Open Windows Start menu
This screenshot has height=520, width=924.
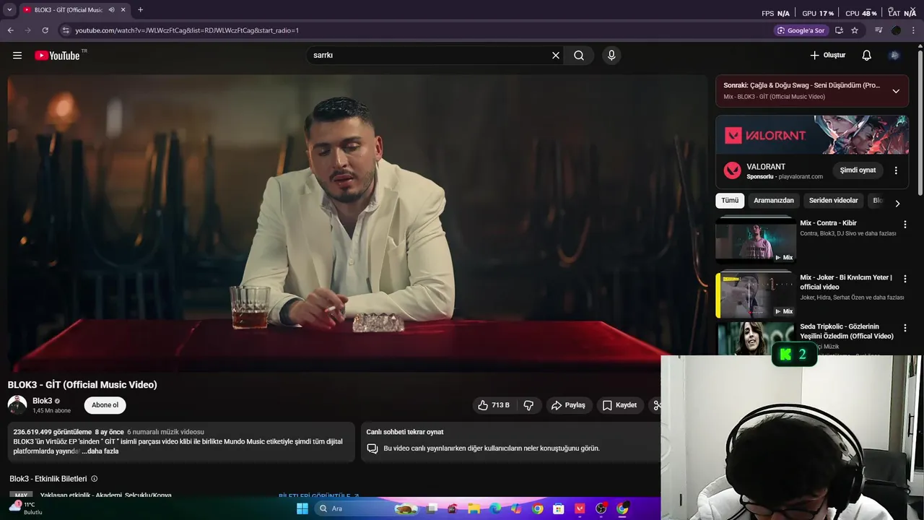[x=302, y=508]
